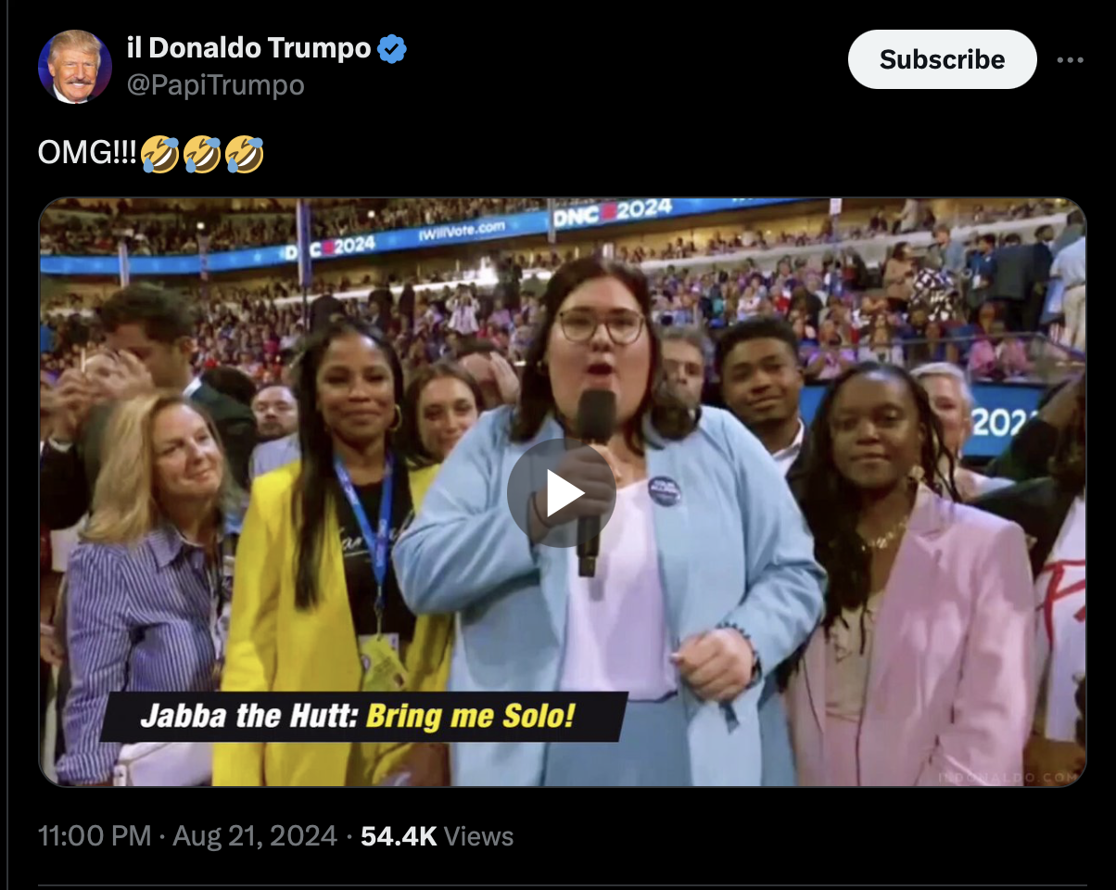The image size is (1116, 890).
Task: Click the round pin on the blue jacket
Action: coord(664,490)
